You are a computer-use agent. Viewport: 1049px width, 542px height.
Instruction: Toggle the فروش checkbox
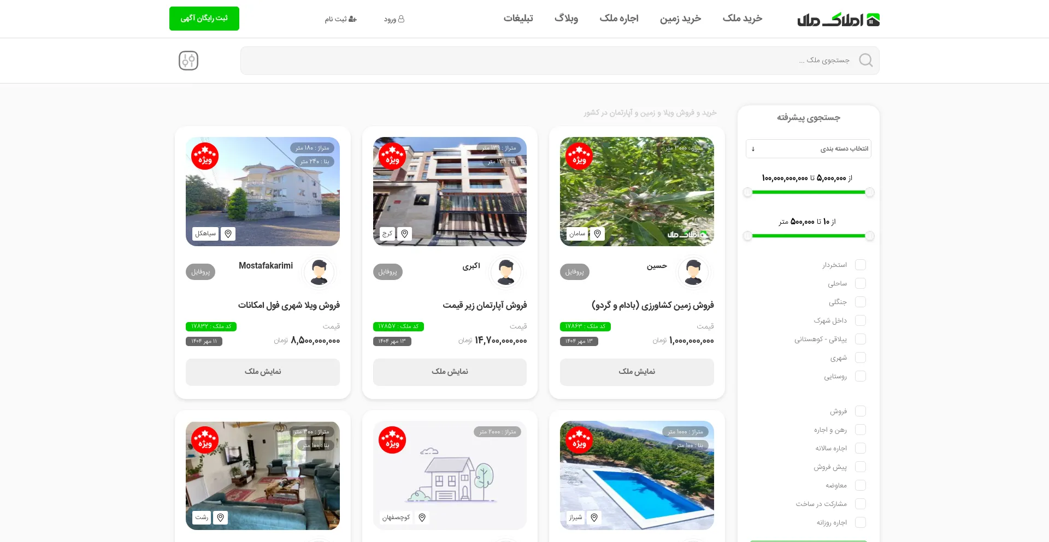pos(860,411)
